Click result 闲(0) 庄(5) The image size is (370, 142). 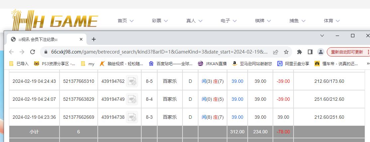[213, 99]
